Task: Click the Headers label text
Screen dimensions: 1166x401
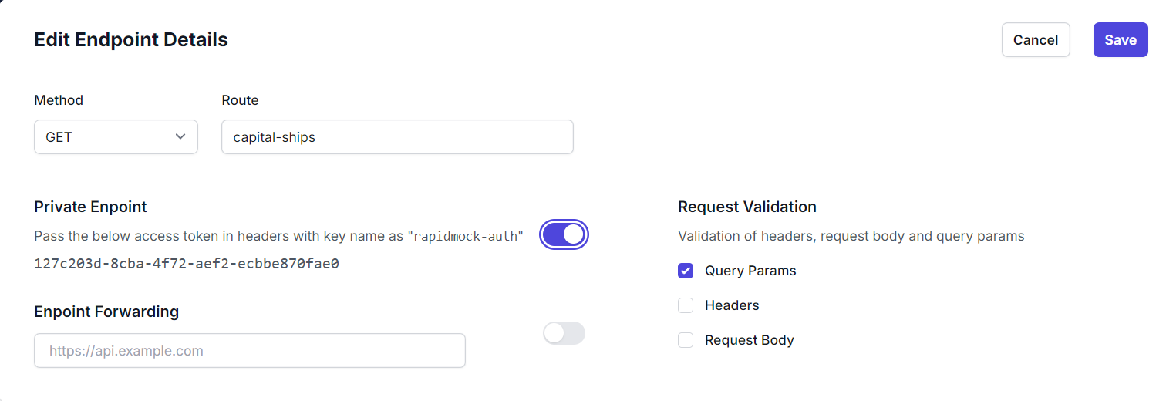Action: (x=732, y=305)
